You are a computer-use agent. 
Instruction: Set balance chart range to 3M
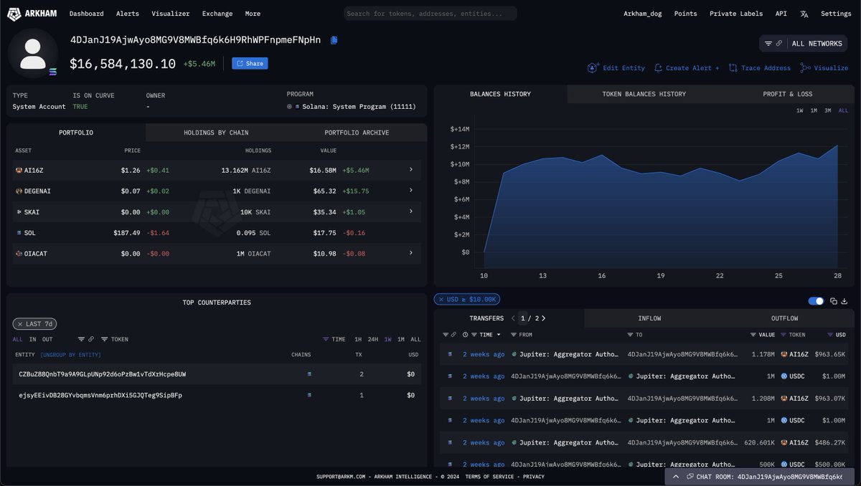click(x=828, y=110)
